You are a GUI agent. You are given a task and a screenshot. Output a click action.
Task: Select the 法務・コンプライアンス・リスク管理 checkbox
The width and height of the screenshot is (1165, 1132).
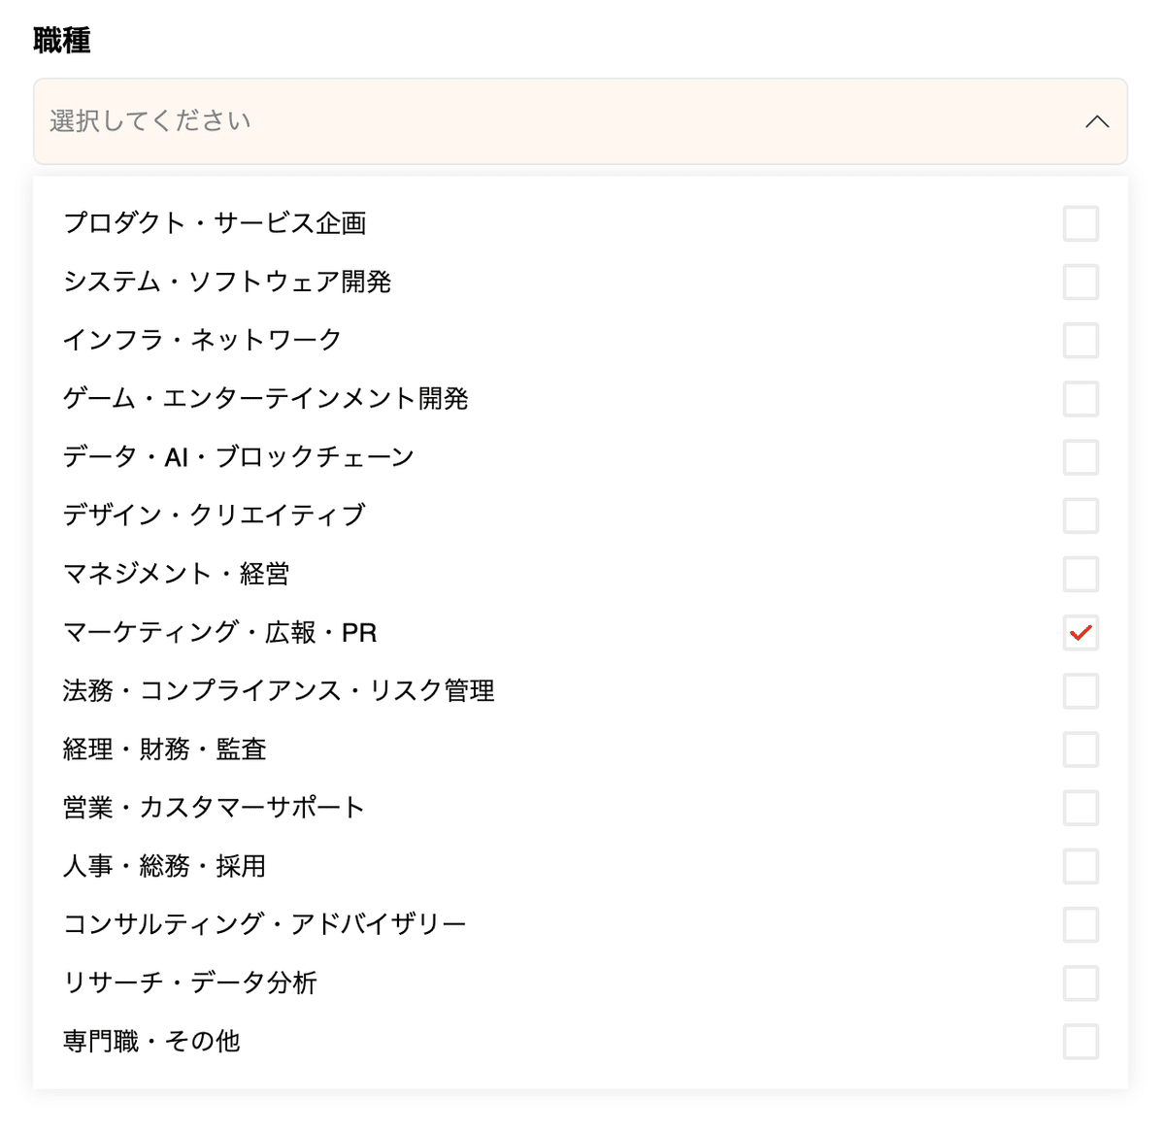(x=1081, y=690)
